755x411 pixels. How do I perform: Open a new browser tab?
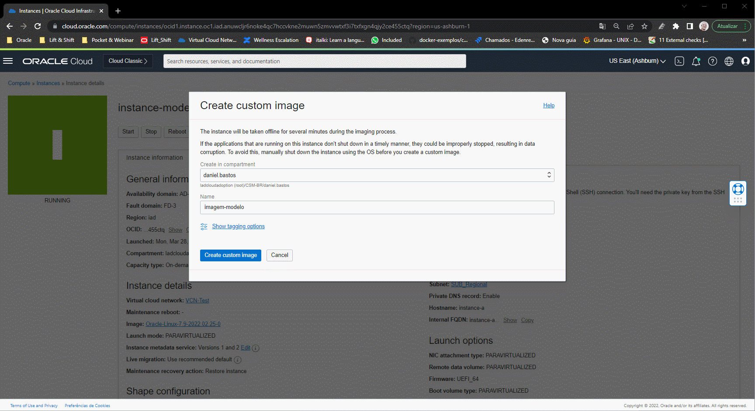point(118,11)
